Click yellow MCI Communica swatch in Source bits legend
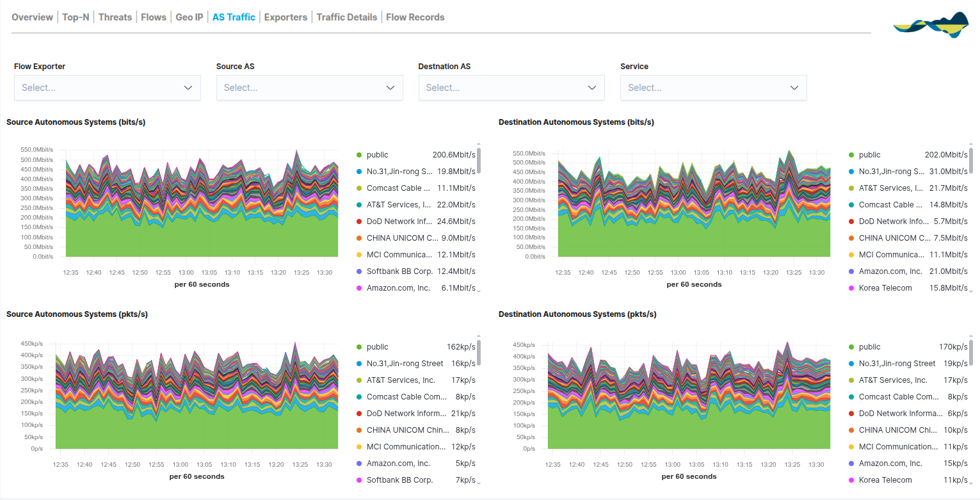This screenshot has height=500, width=980. click(x=359, y=255)
